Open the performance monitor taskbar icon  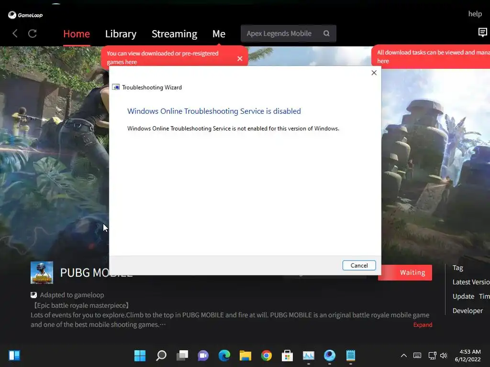[309, 355]
